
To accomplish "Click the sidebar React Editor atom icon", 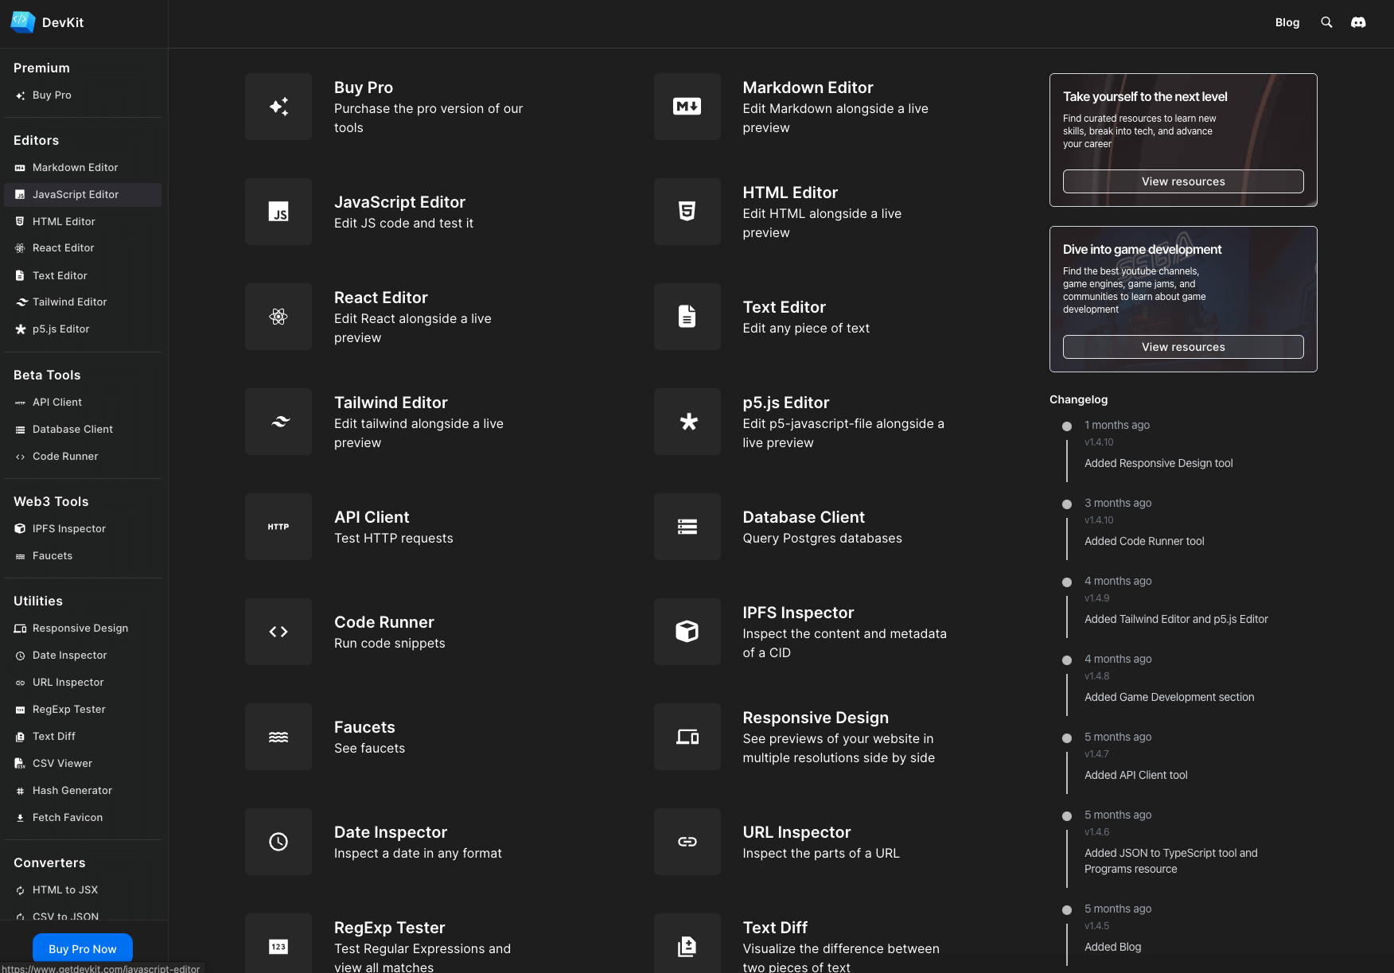I will click(21, 248).
